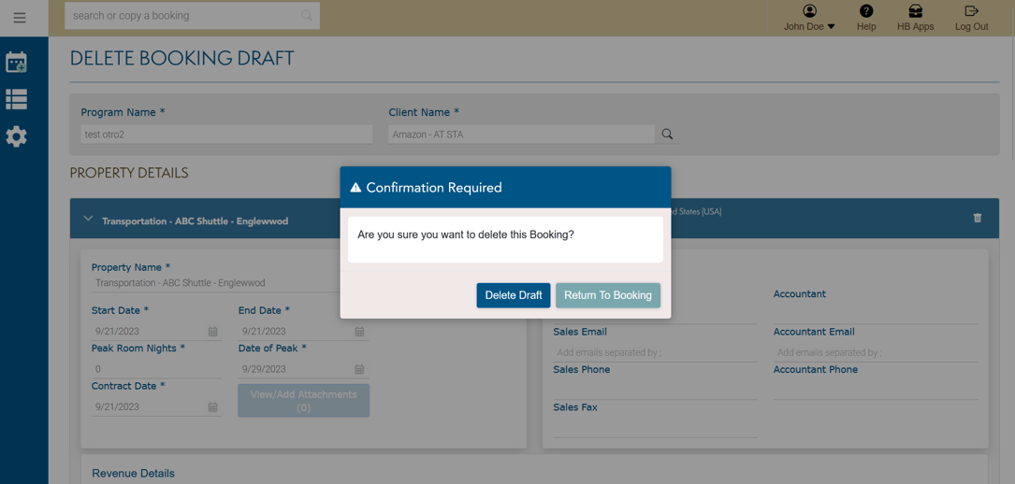Screen dimensions: 1015x484
Task: Open Date of Peak calendar icon
Action: click(x=359, y=370)
